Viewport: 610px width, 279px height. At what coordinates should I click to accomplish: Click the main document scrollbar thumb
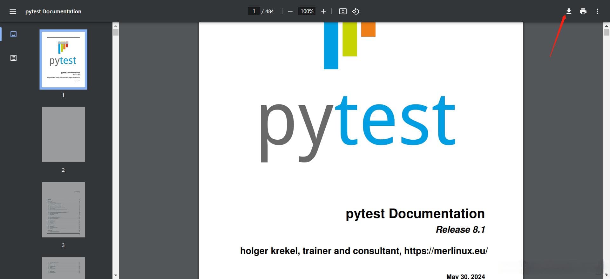click(607, 32)
